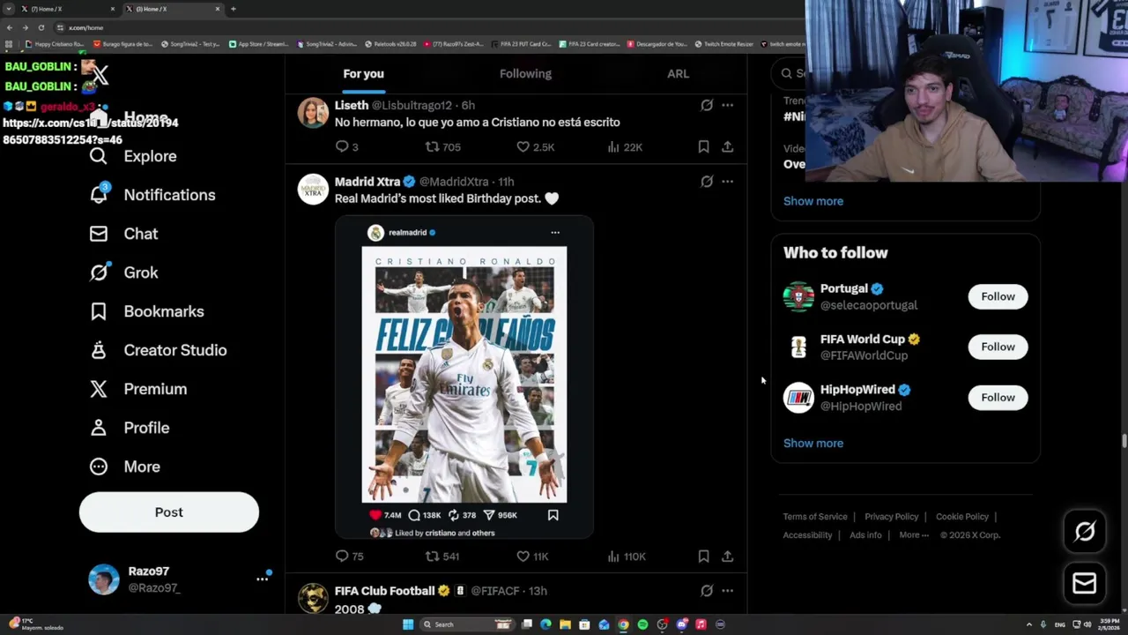Repost Liseth's post with 705 reposts
This screenshot has height=635, width=1128.
click(442, 146)
